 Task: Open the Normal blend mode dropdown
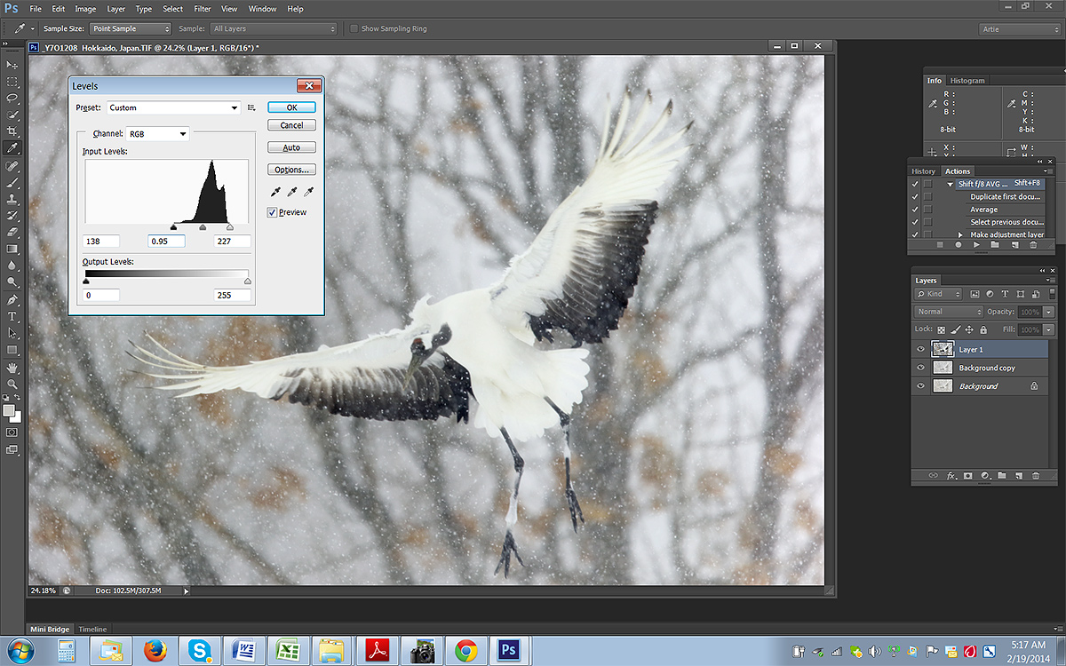click(x=949, y=312)
